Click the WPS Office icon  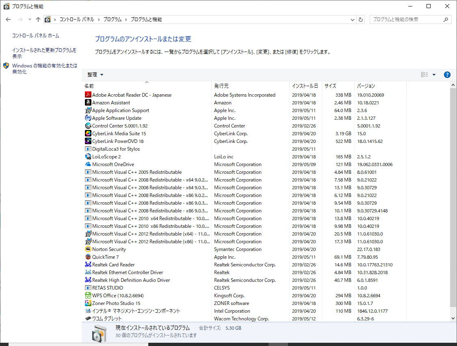coord(88,296)
